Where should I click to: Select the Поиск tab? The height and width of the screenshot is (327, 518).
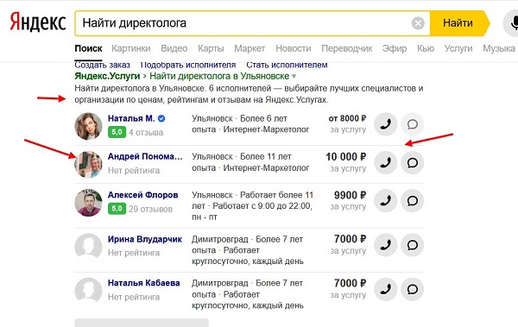pos(88,48)
